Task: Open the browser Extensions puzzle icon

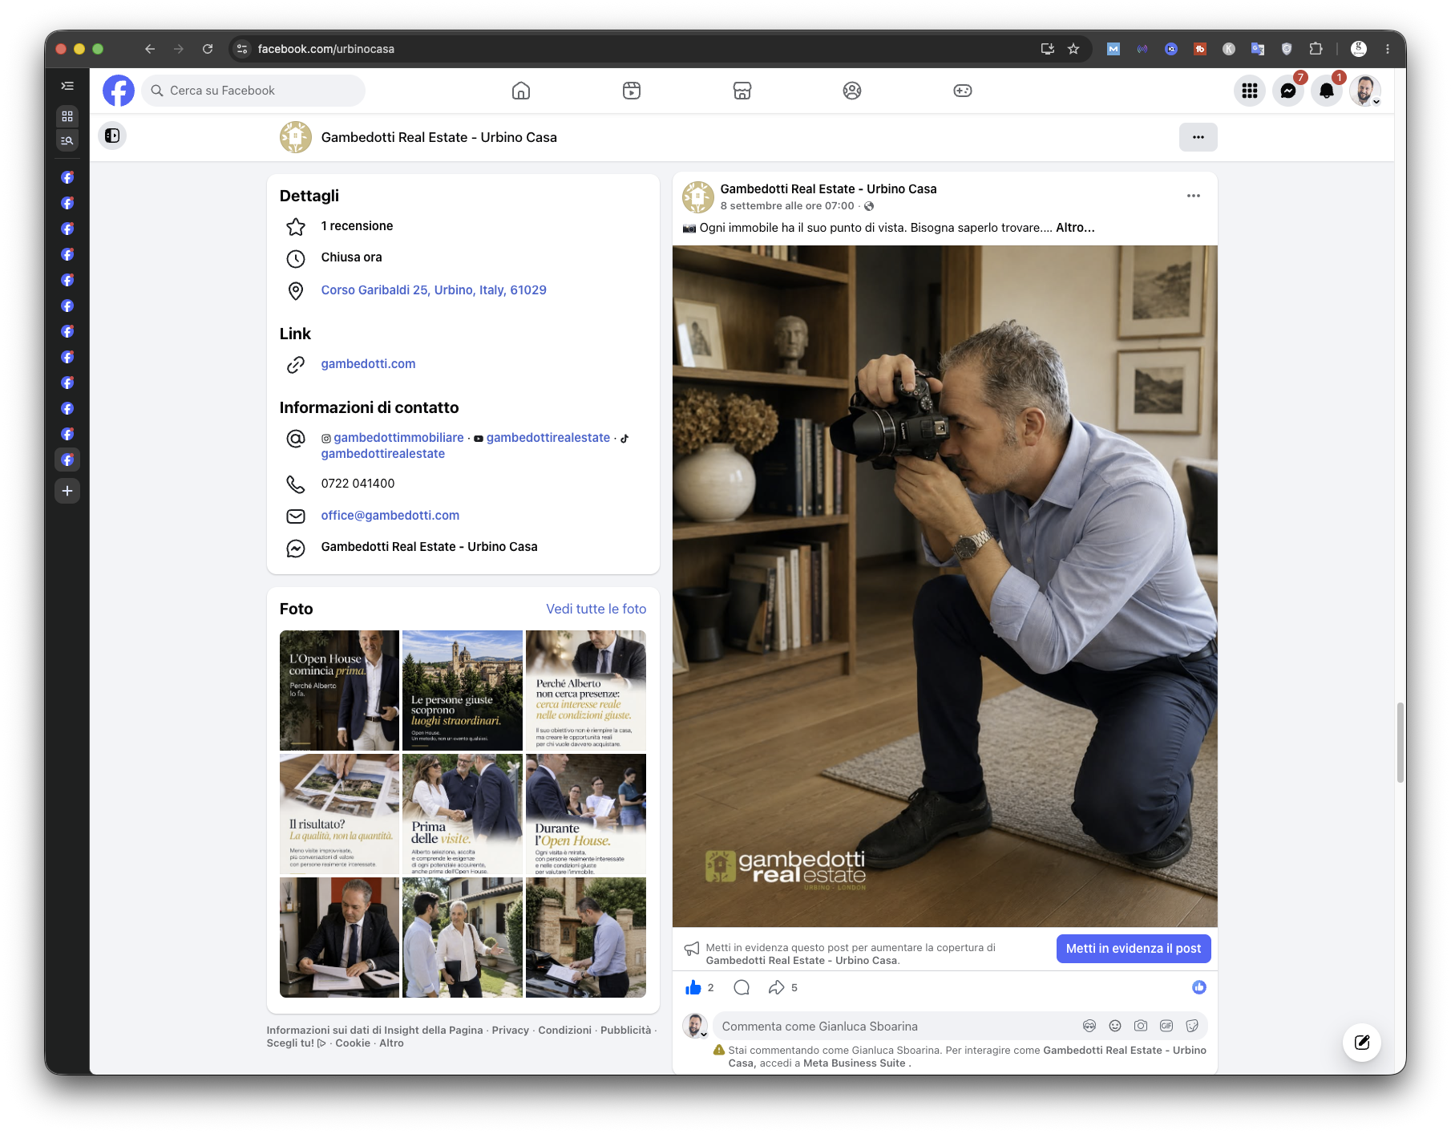Action: tap(1316, 49)
